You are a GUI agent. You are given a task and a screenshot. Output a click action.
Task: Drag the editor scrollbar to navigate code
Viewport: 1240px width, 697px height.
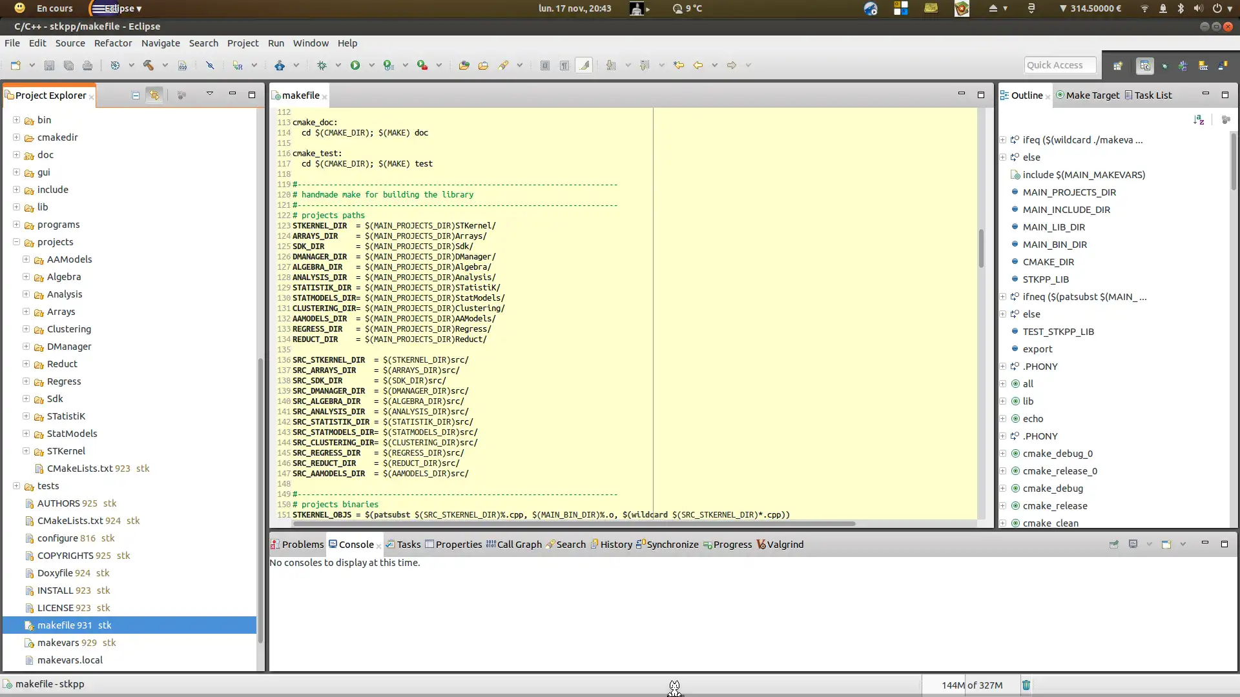(984, 246)
